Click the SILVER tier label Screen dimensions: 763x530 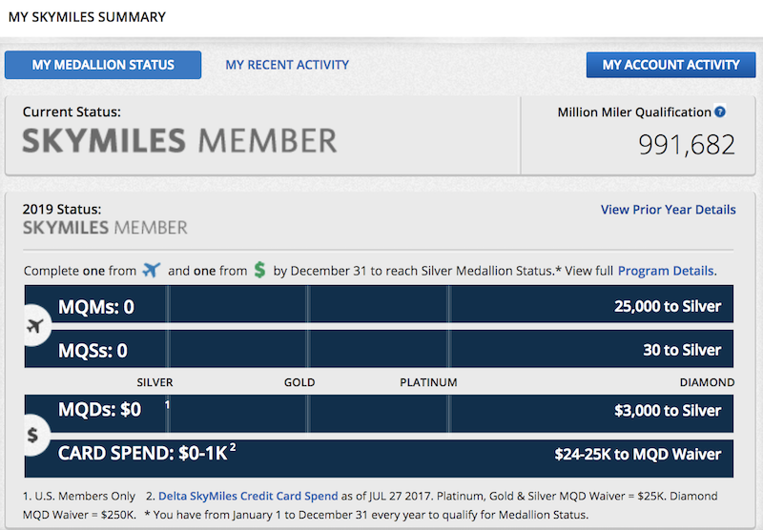pos(155,382)
